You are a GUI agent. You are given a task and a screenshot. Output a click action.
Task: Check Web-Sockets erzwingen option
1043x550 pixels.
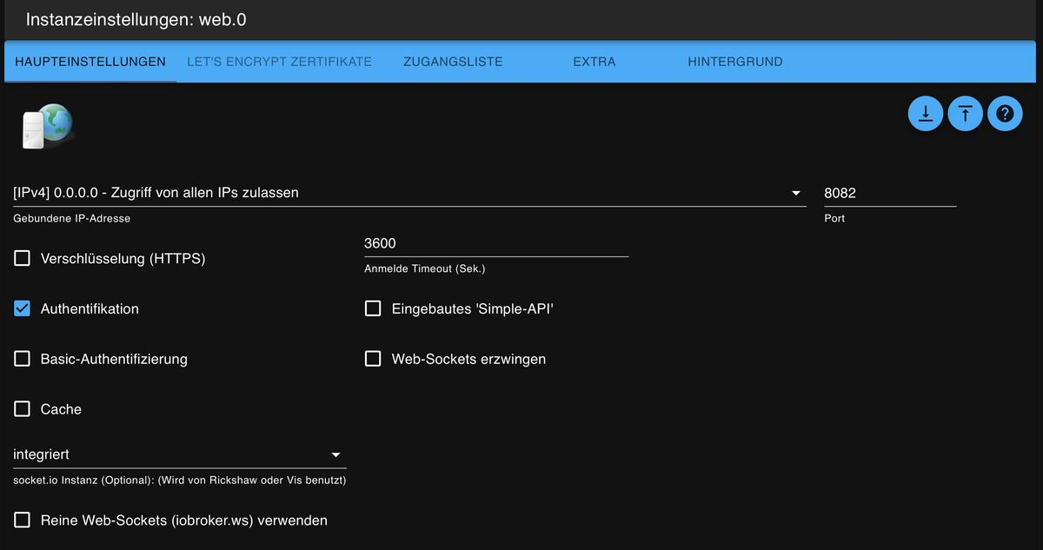point(373,359)
